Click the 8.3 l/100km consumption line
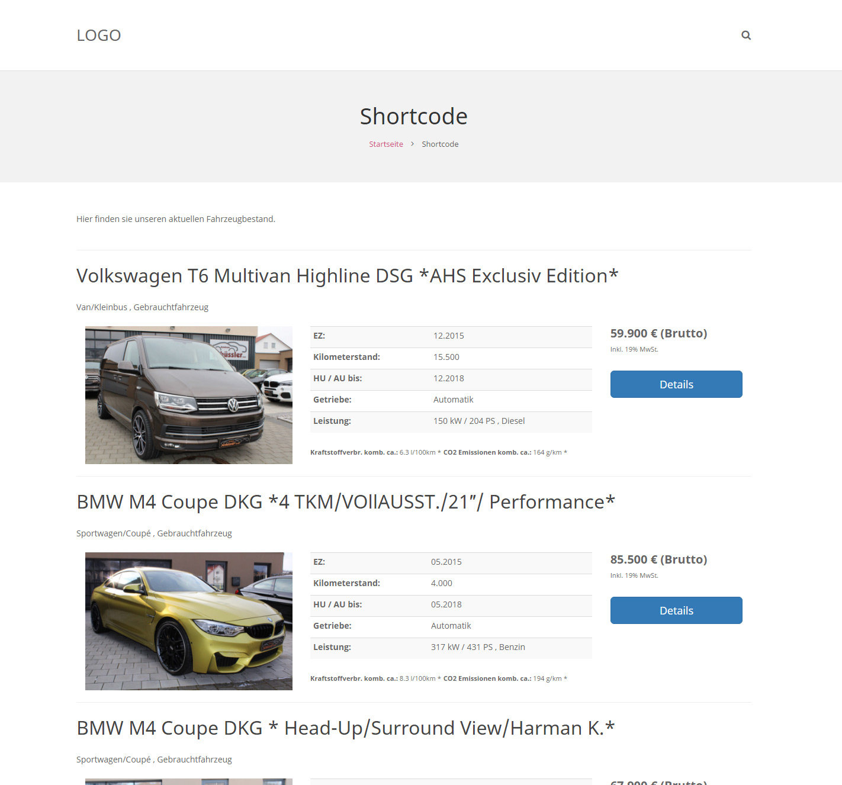 tap(375, 678)
